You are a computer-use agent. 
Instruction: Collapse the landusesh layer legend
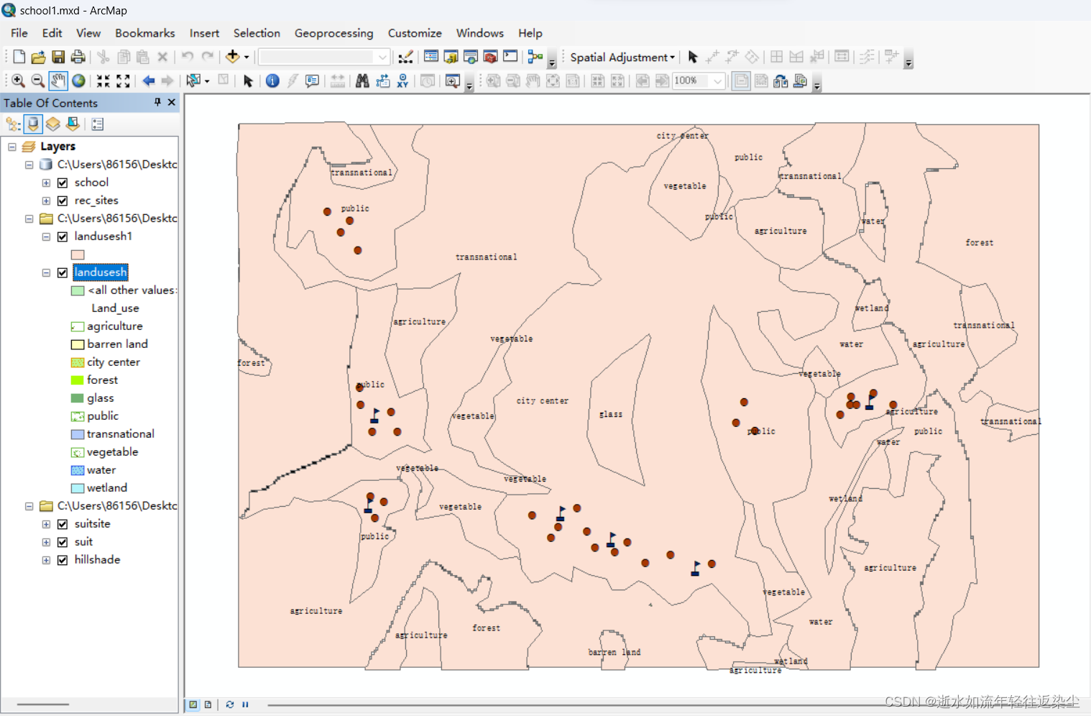click(x=46, y=272)
